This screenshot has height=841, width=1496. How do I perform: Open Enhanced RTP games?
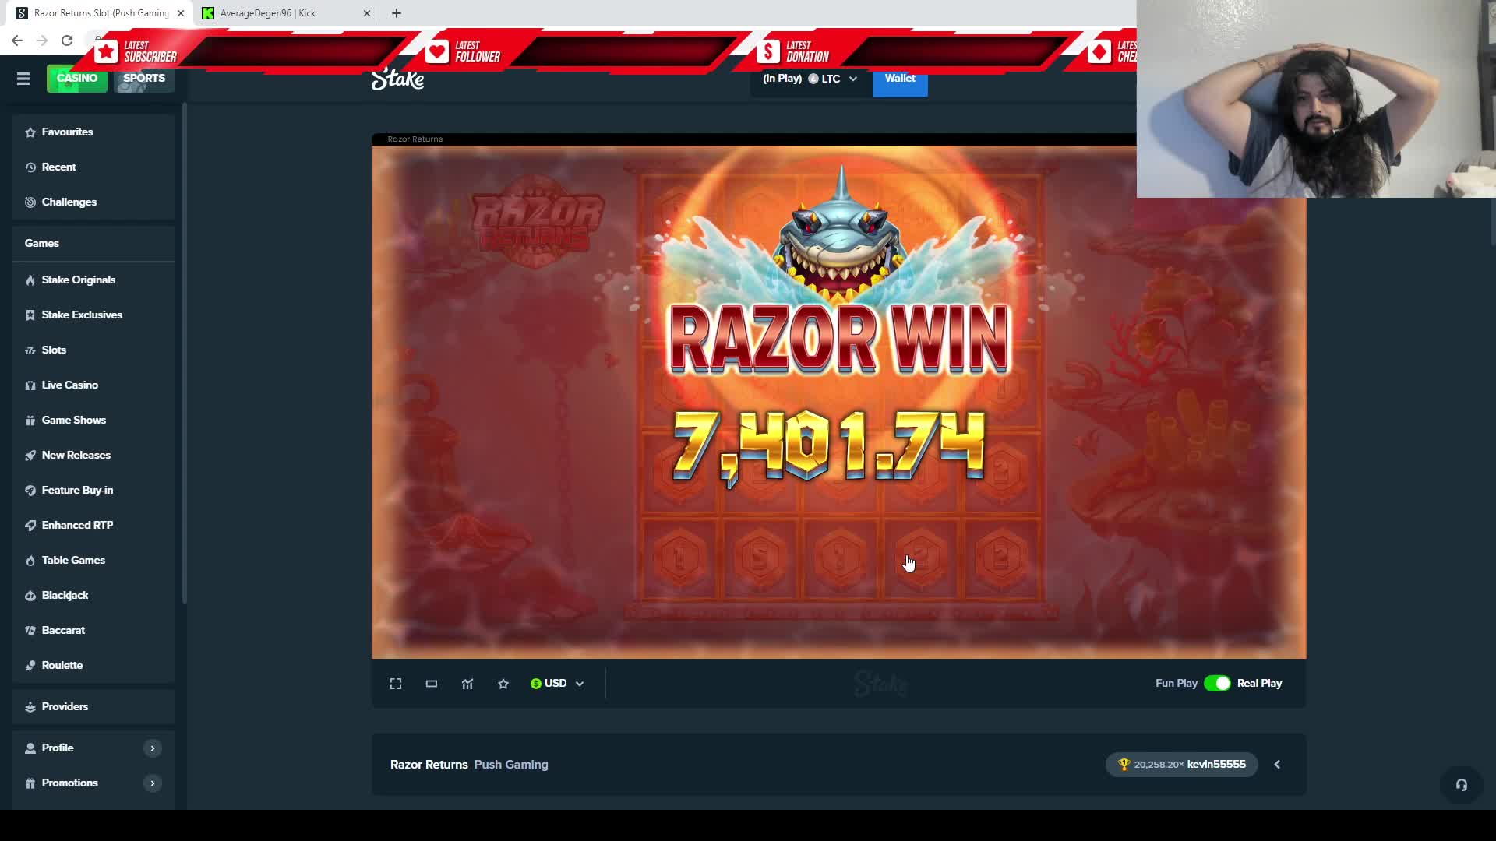pyautogui.click(x=93, y=526)
